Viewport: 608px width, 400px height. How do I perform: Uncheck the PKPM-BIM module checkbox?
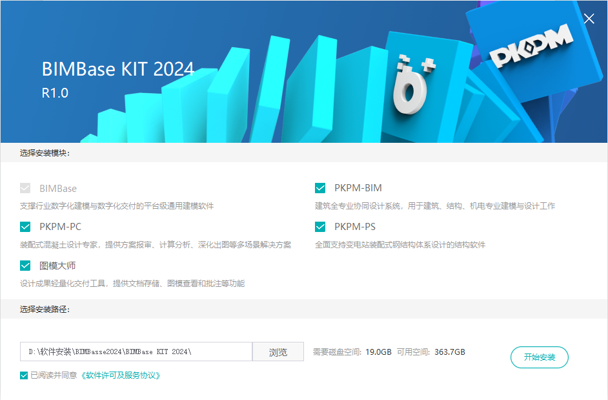pos(320,188)
